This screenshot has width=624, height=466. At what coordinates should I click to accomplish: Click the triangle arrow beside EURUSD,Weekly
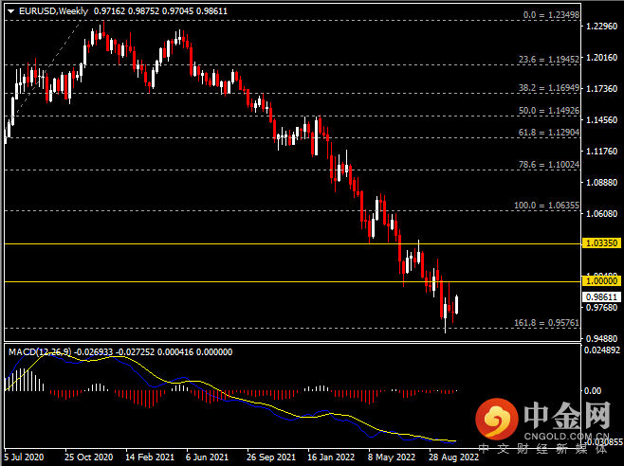pyautogui.click(x=10, y=11)
